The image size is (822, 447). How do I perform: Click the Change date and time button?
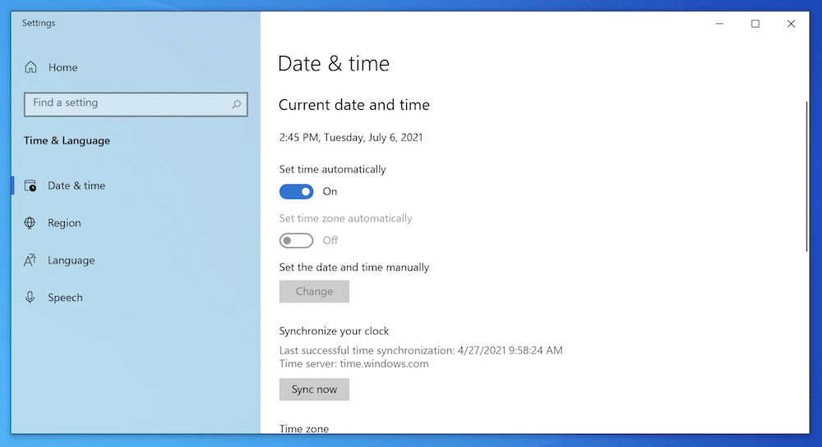click(x=314, y=291)
